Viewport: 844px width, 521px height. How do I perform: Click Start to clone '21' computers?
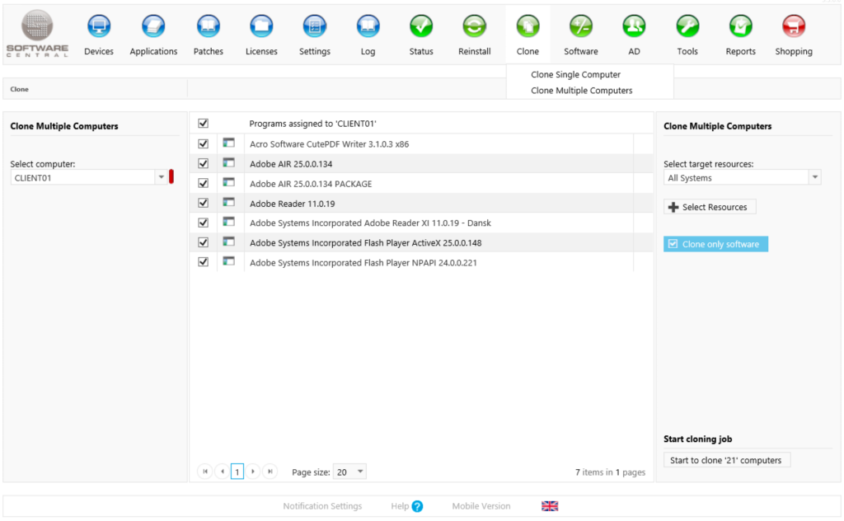[x=727, y=460]
